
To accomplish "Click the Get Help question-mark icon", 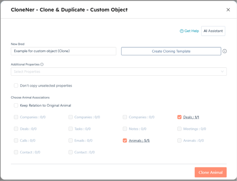I will coord(182,31).
